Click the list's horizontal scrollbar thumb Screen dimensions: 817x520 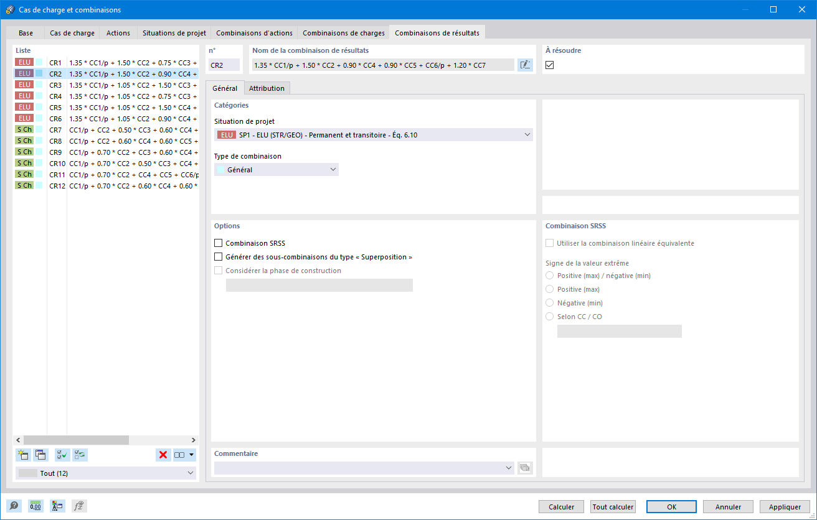pyautogui.click(x=76, y=440)
